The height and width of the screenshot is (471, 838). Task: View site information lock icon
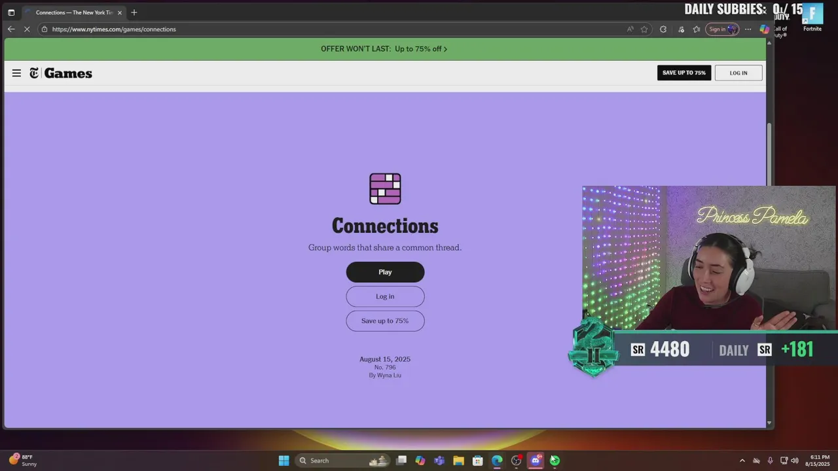pos(45,29)
